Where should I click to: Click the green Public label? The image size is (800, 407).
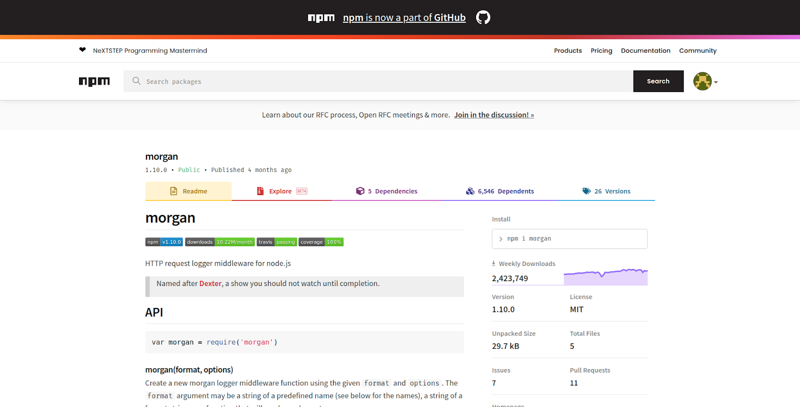(189, 170)
